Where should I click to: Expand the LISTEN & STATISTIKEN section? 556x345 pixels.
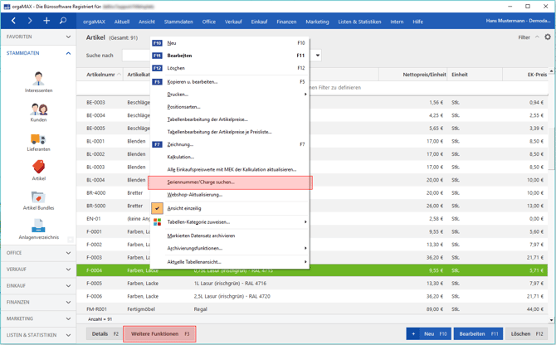coord(38,335)
